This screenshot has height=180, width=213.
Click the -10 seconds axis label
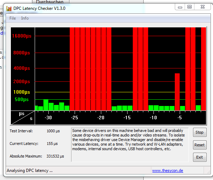click(x=153, y=118)
